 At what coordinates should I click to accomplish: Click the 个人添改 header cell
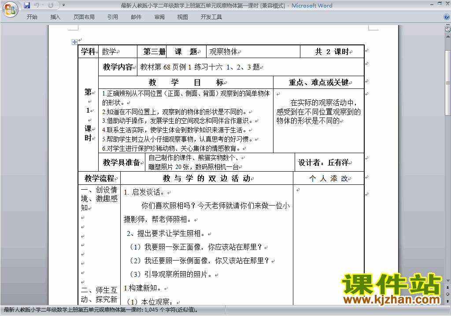click(329, 179)
